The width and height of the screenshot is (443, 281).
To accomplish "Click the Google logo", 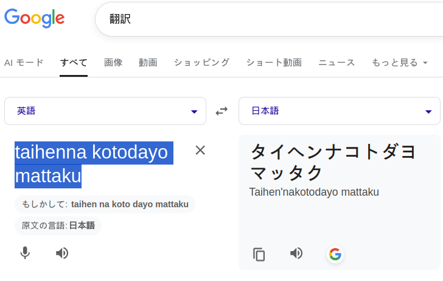I will point(35,18).
